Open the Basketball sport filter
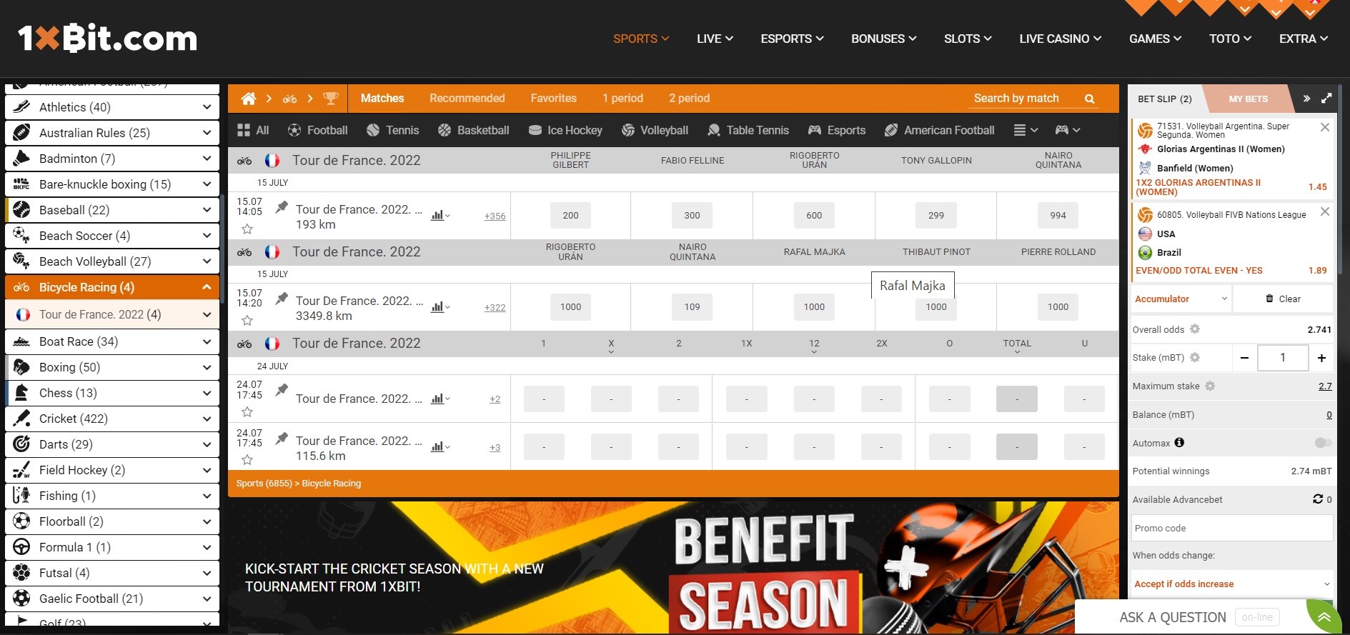Viewport: 1350px width, 635px height. point(473,130)
